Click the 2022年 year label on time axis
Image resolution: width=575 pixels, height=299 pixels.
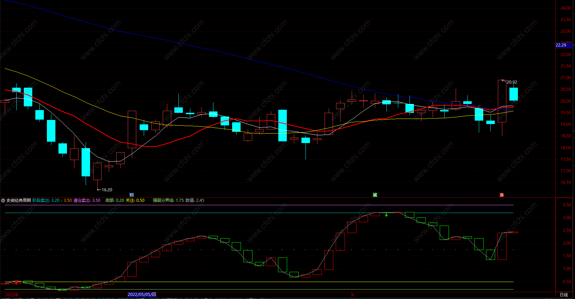coord(12,295)
